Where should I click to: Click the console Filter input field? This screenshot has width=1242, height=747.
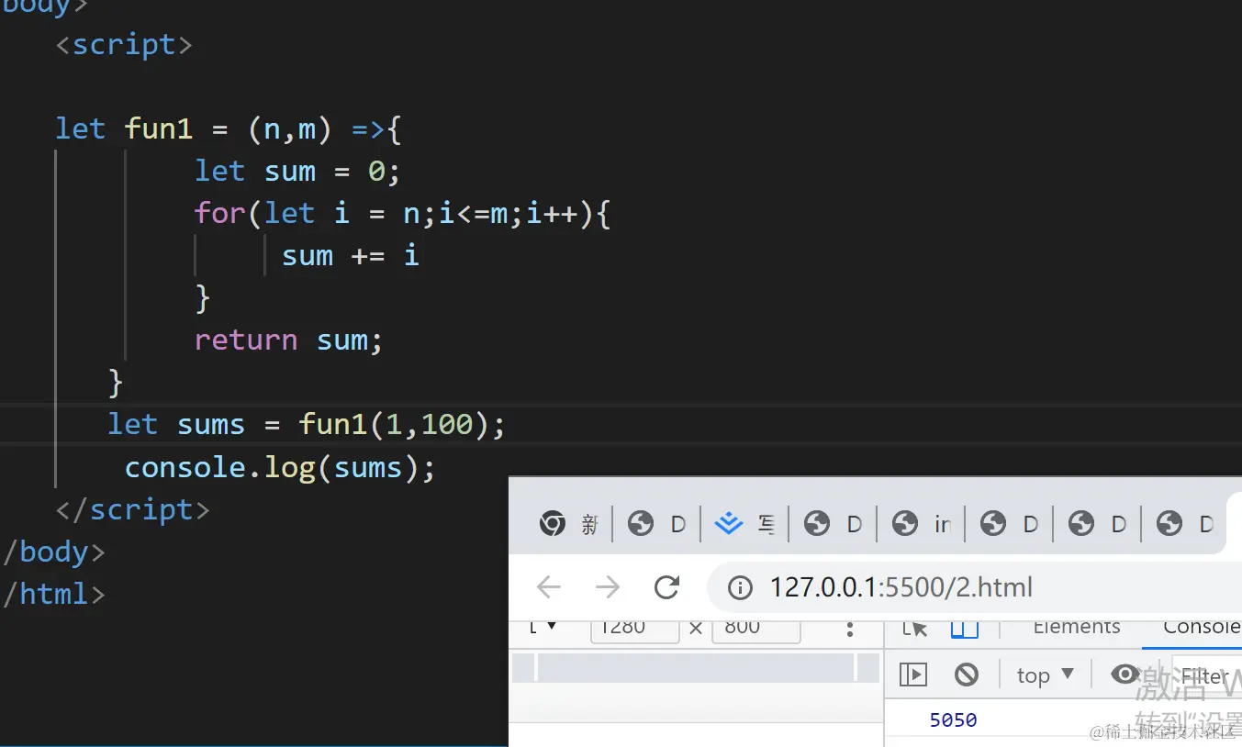(1207, 677)
